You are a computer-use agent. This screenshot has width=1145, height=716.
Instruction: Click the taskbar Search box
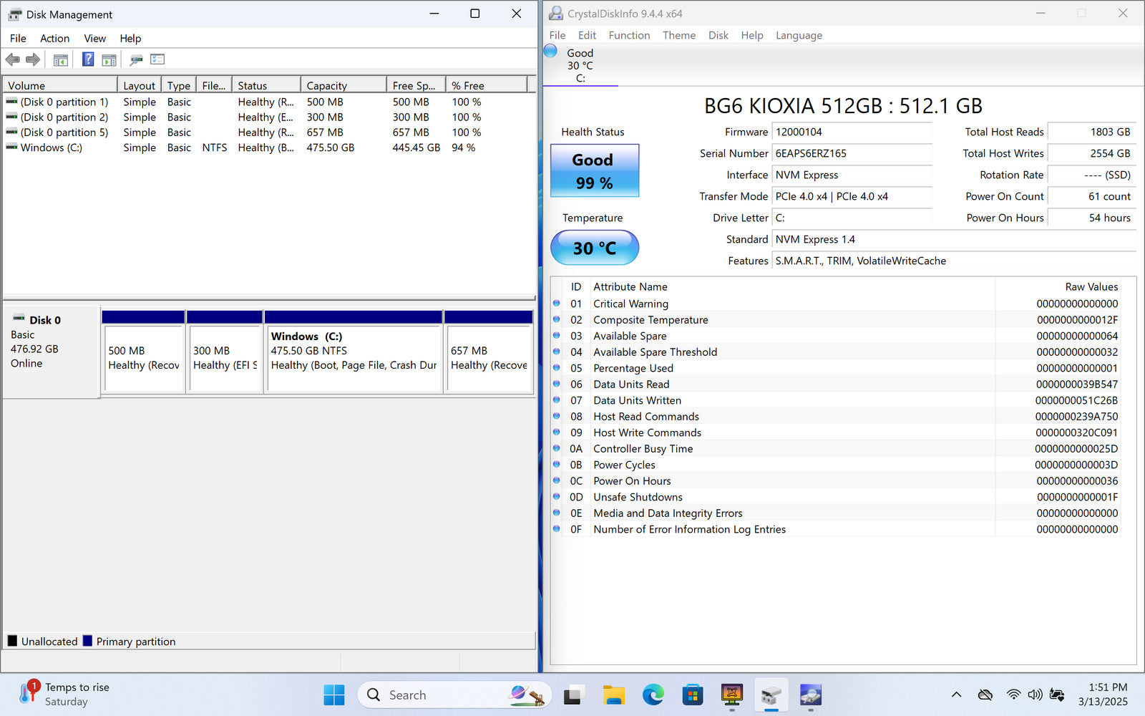454,695
